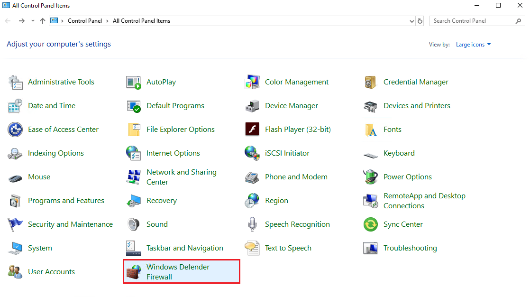Open the System computer icon
Viewport: 530px width, 297px height.
coord(15,248)
